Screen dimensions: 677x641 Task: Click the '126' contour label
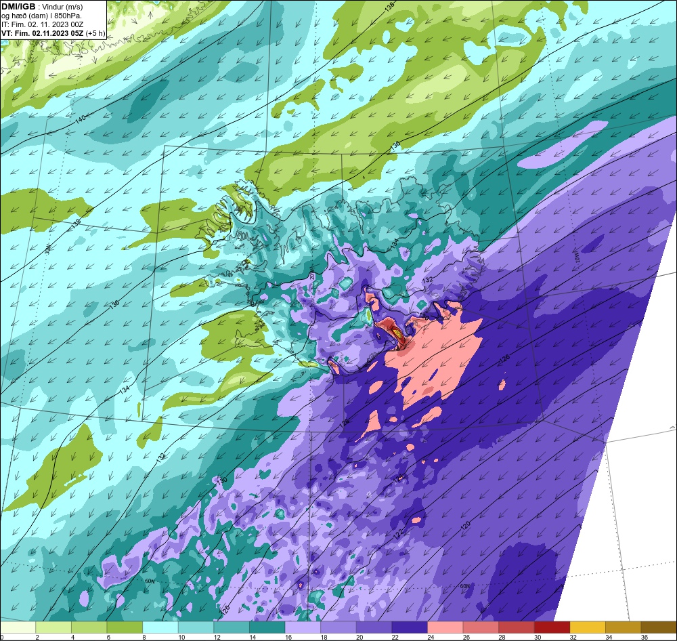click(x=505, y=358)
